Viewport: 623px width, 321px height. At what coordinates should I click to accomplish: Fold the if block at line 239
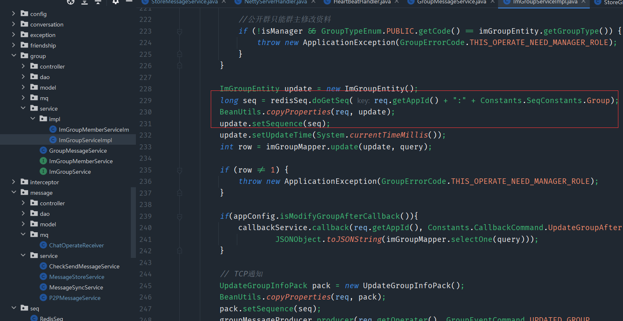[x=180, y=217]
